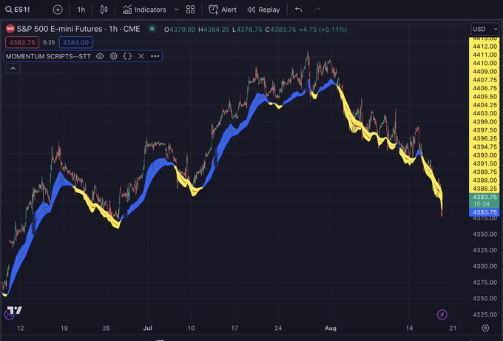Click the 4412.00 yellow price level
This screenshot has width=503, height=341.
coord(485,47)
